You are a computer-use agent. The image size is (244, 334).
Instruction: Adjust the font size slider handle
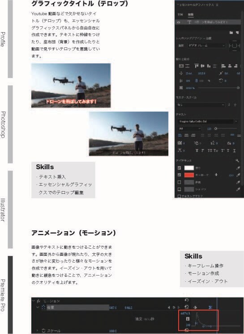216,129
